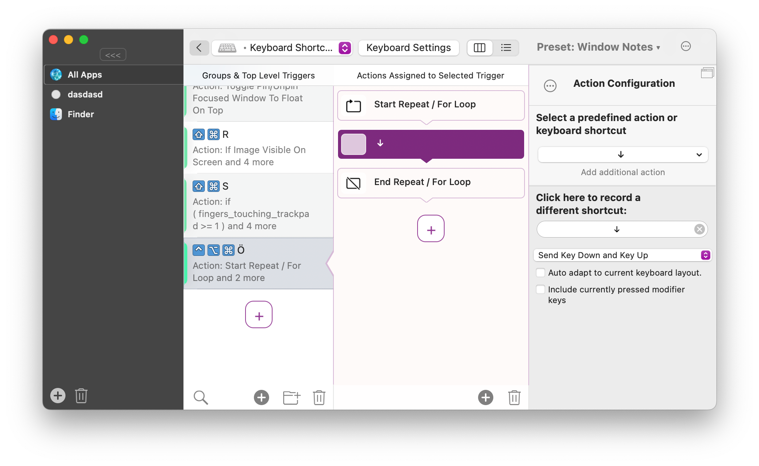
Task: Select Finder in the app sidebar
Action: click(x=80, y=114)
